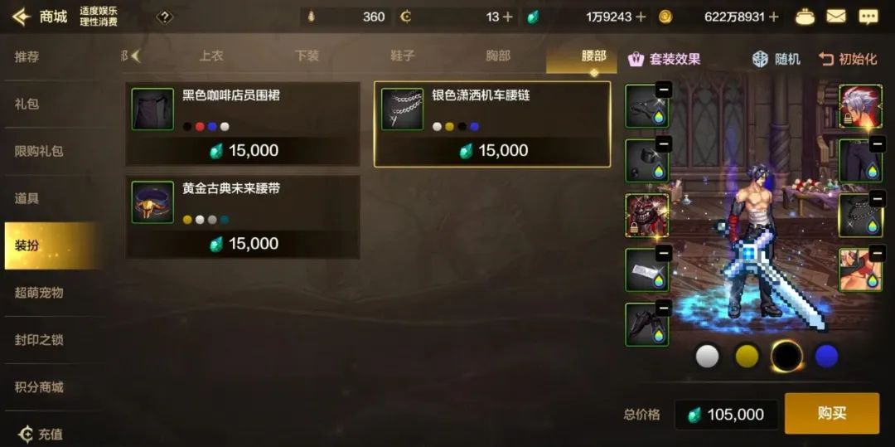Click the 随机 dice icon
Viewport: 895px width, 447px height.
point(760,59)
